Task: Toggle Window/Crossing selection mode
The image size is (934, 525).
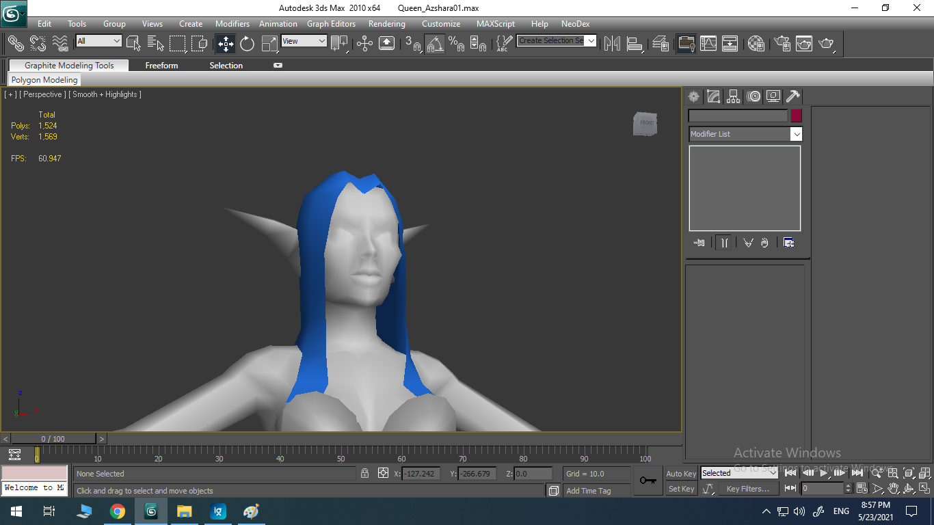Action: click(x=199, y=43)
